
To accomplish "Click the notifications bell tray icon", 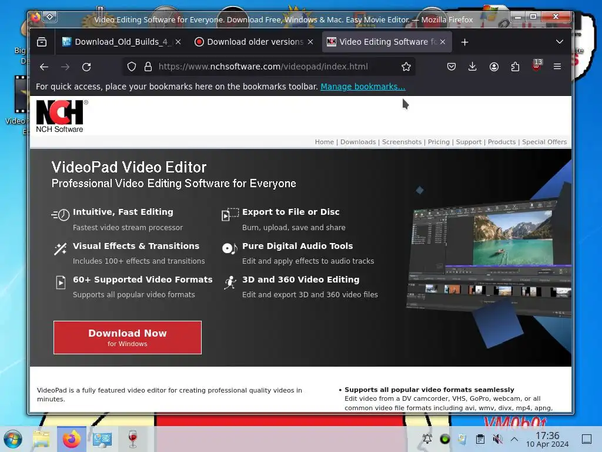I will [427, 439].
